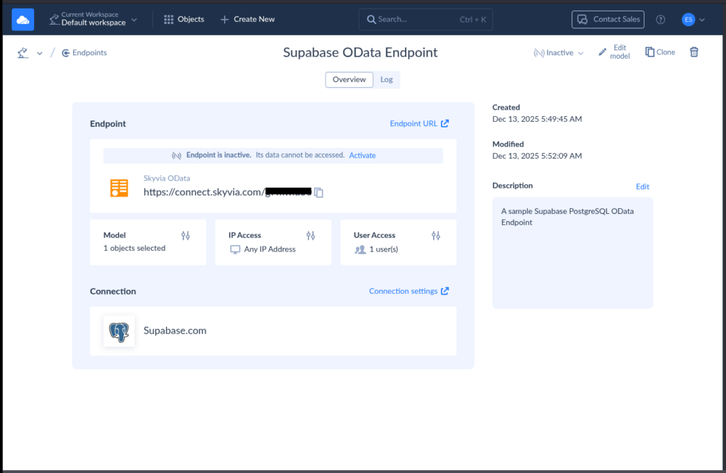
Task: Expand the breadcrumb chevron next to Endpoints
Action: click(40, 52)
